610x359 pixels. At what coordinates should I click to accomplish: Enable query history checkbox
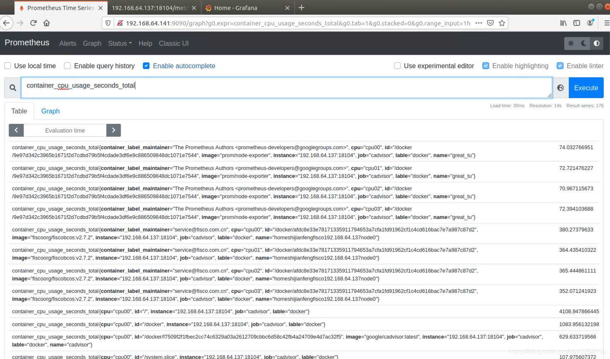67,66
